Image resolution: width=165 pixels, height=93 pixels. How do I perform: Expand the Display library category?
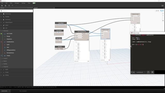point(1,17)
